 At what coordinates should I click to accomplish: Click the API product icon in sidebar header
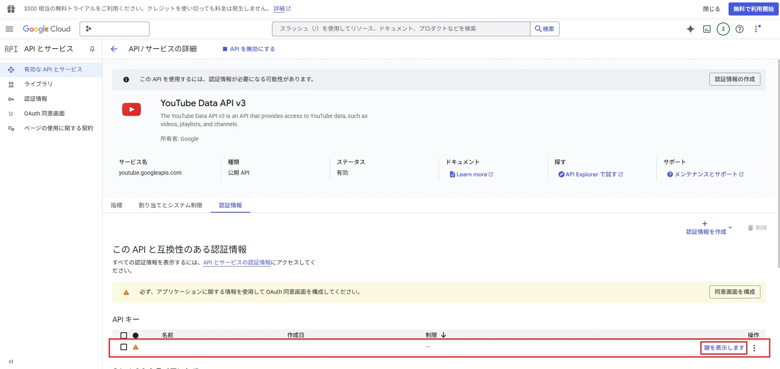(x=11, y=49)
